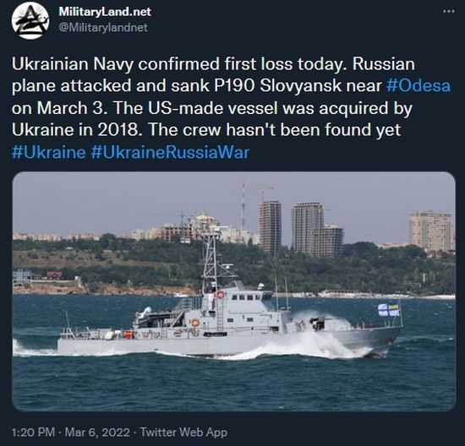Open the #Ukraine hashtag
465x446 pixels.
click(x=49, y=152)
